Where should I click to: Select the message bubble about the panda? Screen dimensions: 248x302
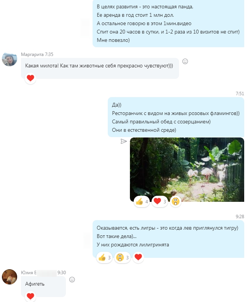tap(168, 23)
